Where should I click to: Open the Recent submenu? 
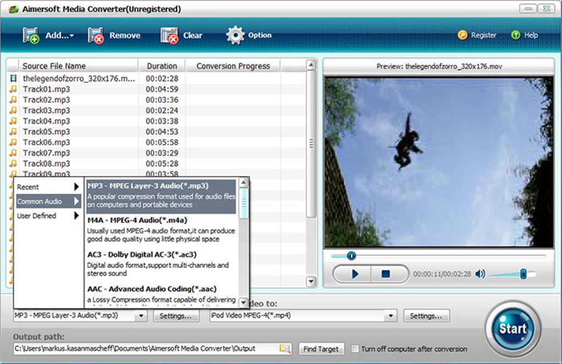tap(48, 186)
